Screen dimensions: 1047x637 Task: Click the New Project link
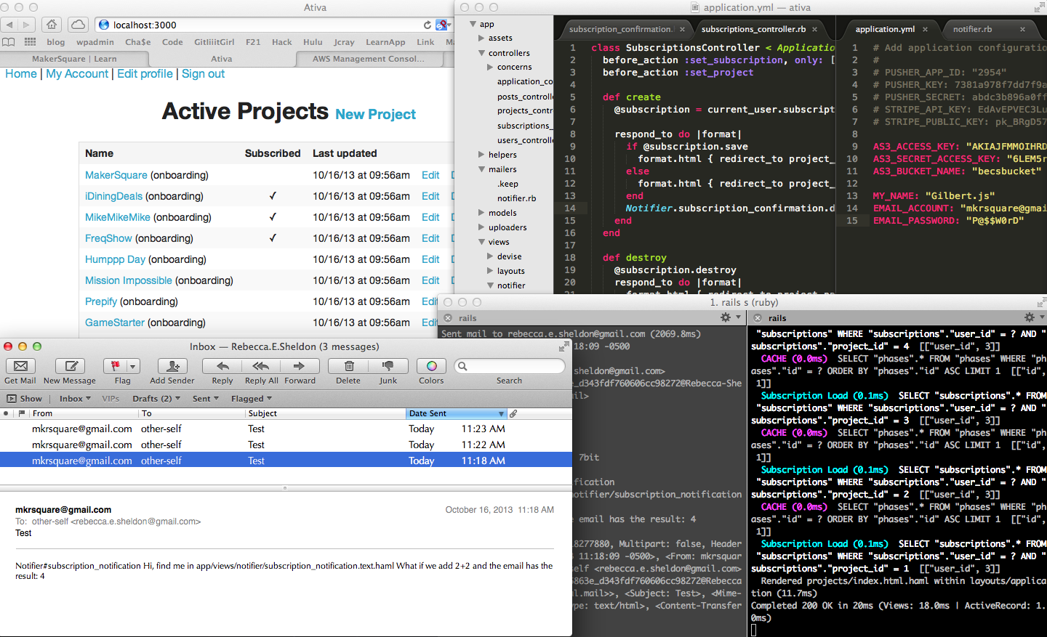[375, 115]
